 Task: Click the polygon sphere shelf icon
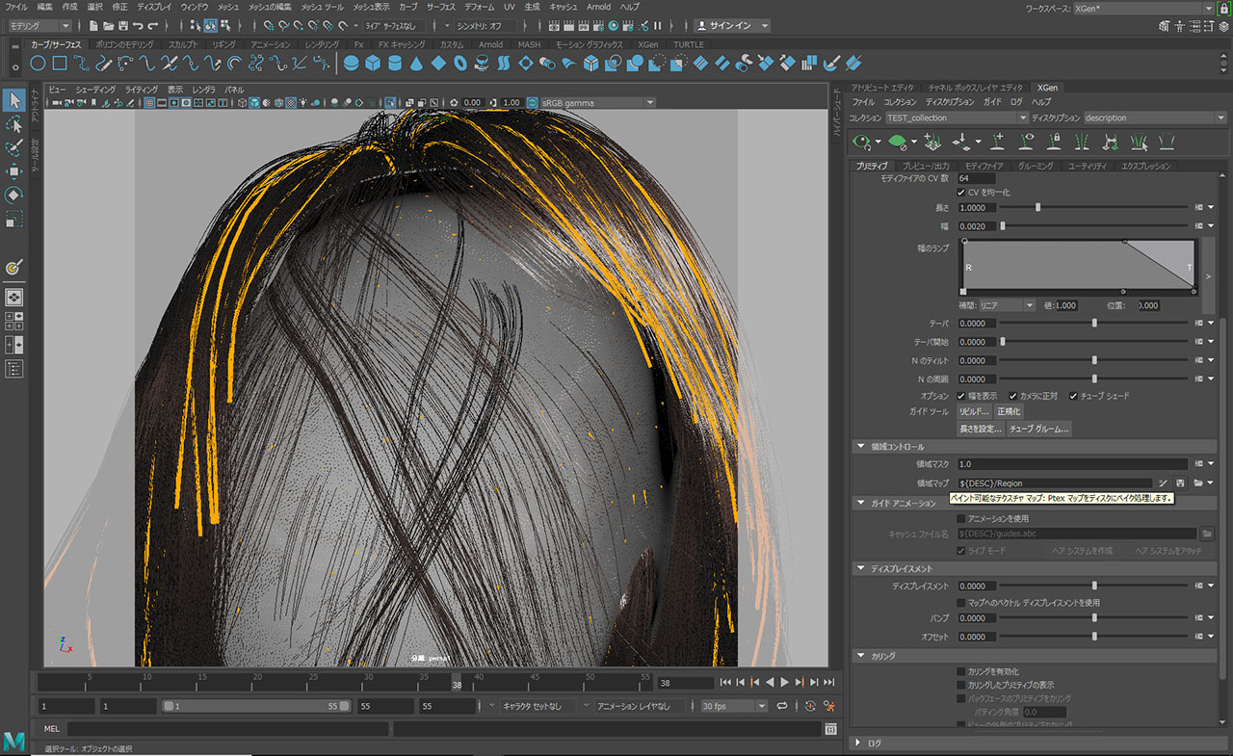(x=351, y=64)
